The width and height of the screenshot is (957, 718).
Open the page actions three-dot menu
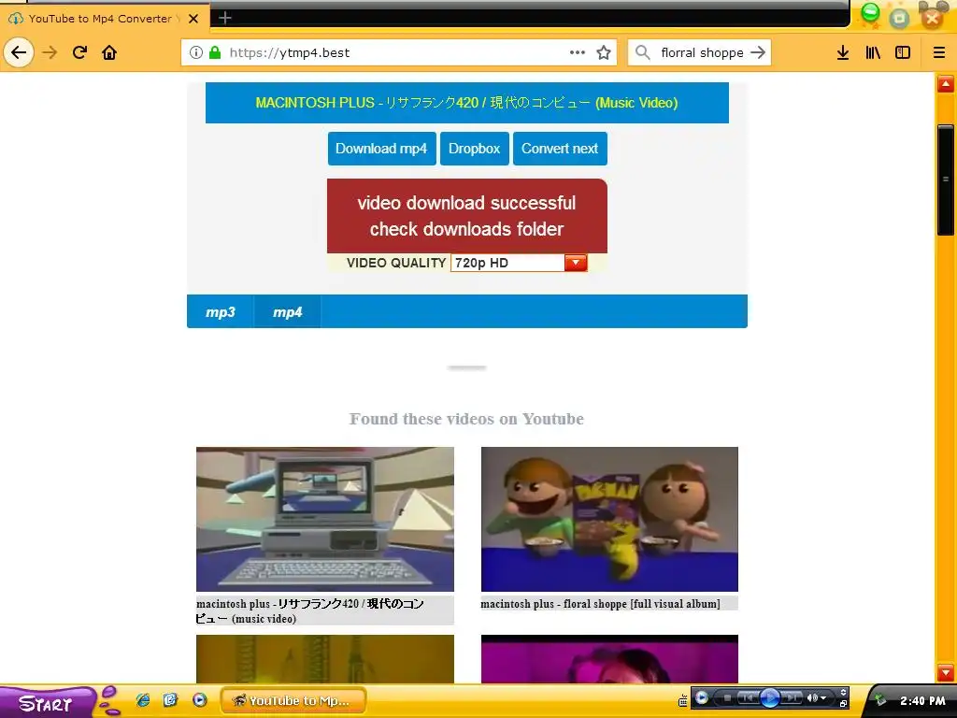tap(578, 52)
